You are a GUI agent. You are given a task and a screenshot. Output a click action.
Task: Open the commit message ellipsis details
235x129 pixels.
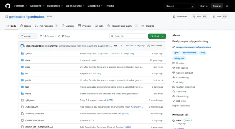[x=115, y=46]
